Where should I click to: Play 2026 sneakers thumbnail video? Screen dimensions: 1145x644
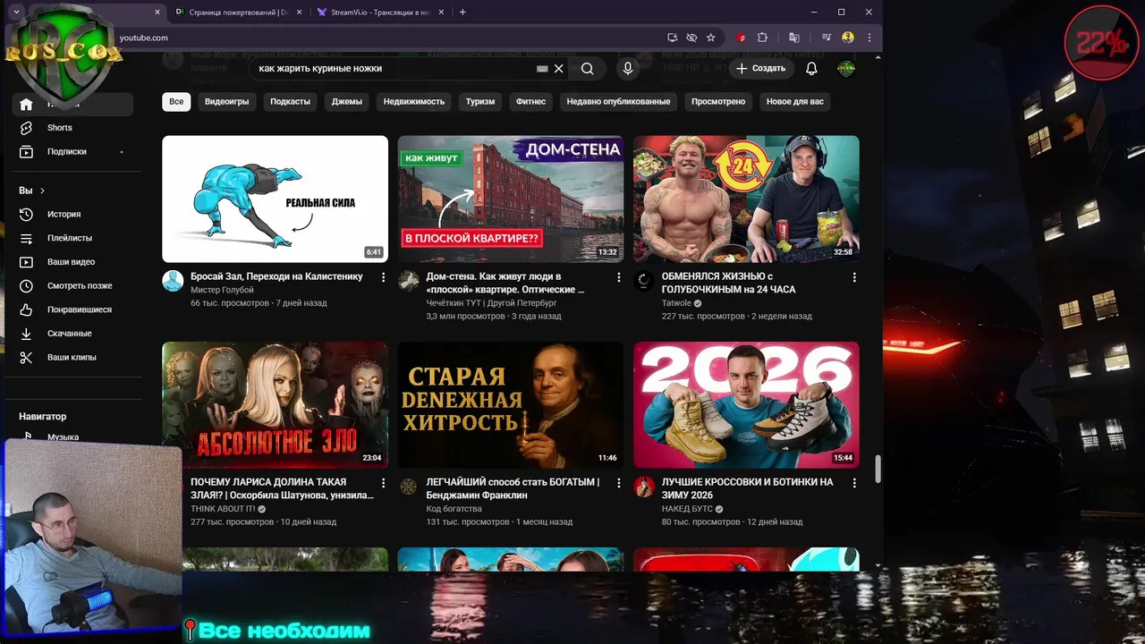pos(746,404)
